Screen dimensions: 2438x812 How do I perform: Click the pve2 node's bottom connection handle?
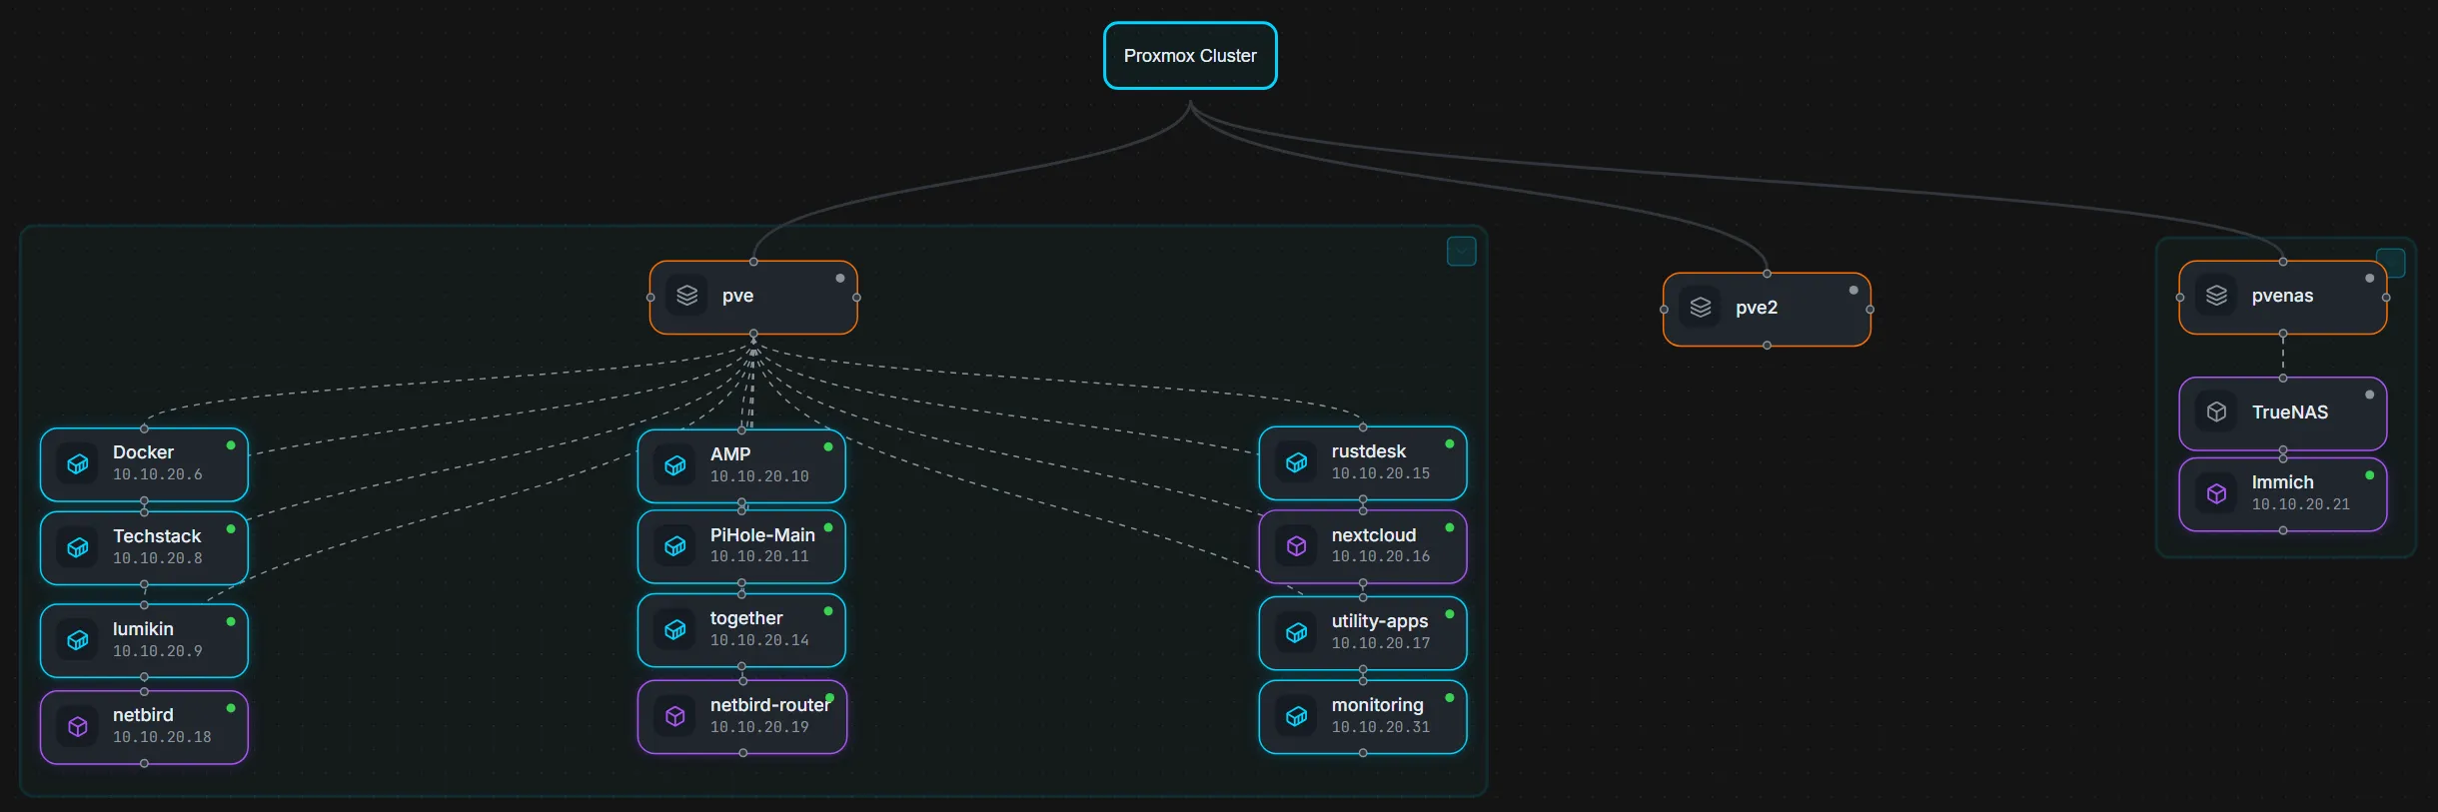coord(1767,346)
